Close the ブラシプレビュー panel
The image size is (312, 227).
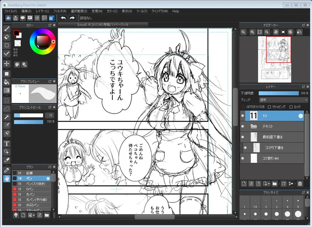[54, 81]
